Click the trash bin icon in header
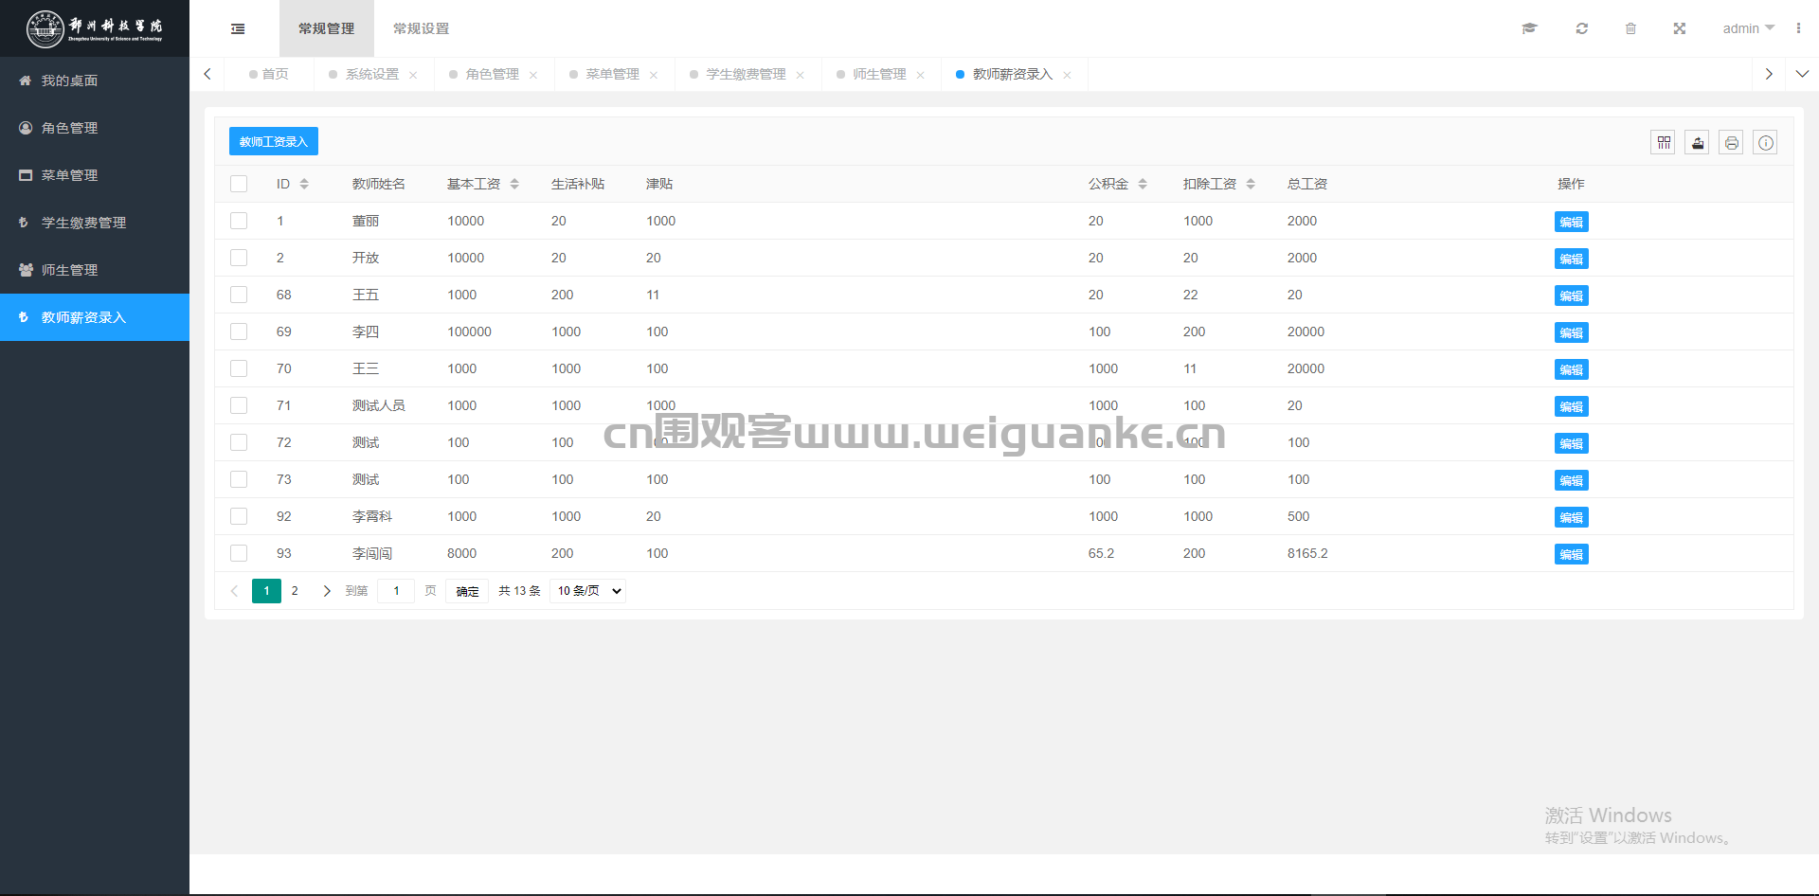 click(x=1630, y=28)
